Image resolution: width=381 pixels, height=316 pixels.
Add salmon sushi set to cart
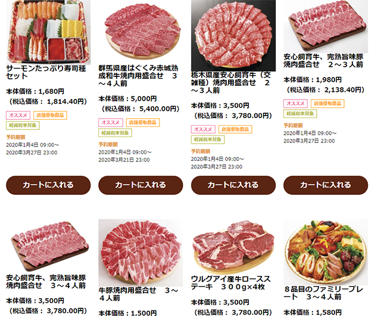coord(48,185)
